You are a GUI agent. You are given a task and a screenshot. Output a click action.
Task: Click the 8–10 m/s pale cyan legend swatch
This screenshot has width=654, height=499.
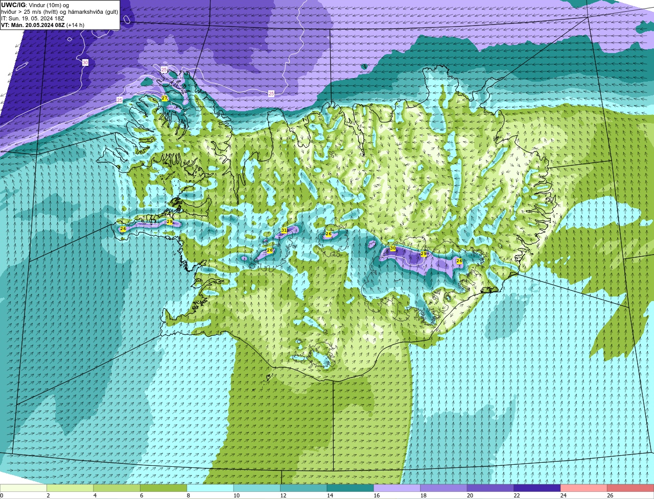[x=211, y=488]
